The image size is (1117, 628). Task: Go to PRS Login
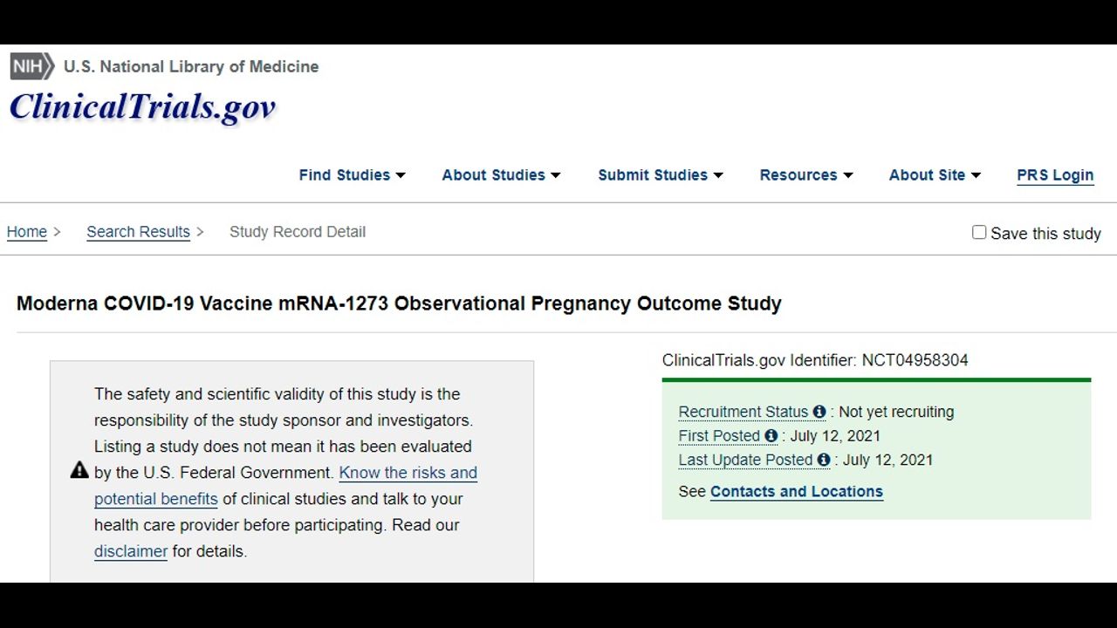pos(1054,175)
